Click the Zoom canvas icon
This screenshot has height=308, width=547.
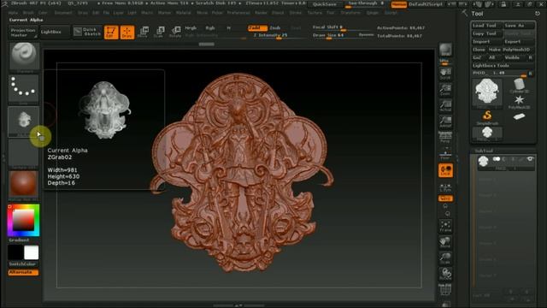445,90
